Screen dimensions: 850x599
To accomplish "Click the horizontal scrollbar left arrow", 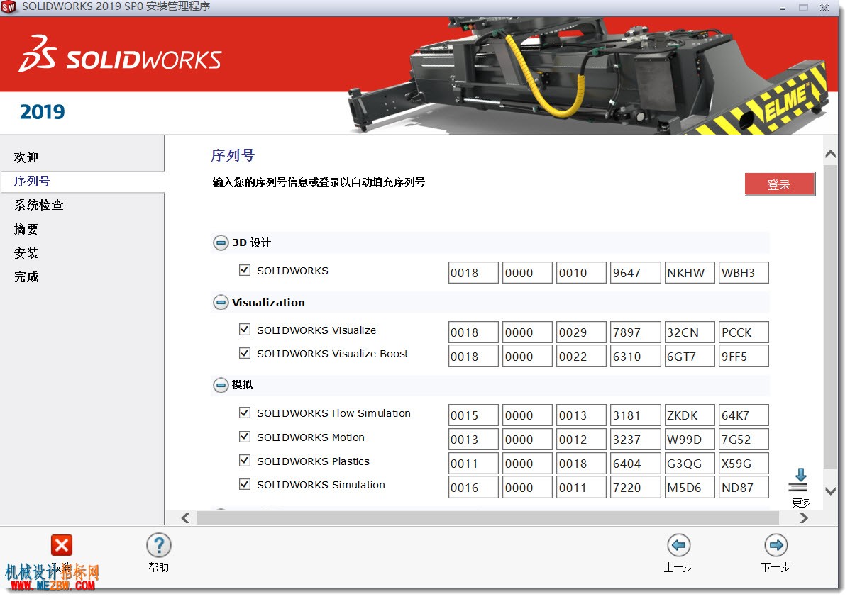I will click(185, 518).
